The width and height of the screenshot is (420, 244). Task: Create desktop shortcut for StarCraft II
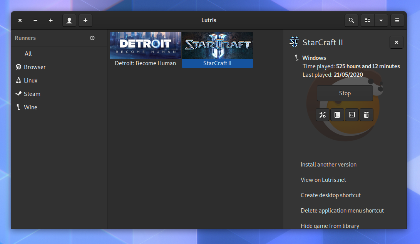click(x=331, y=195)
